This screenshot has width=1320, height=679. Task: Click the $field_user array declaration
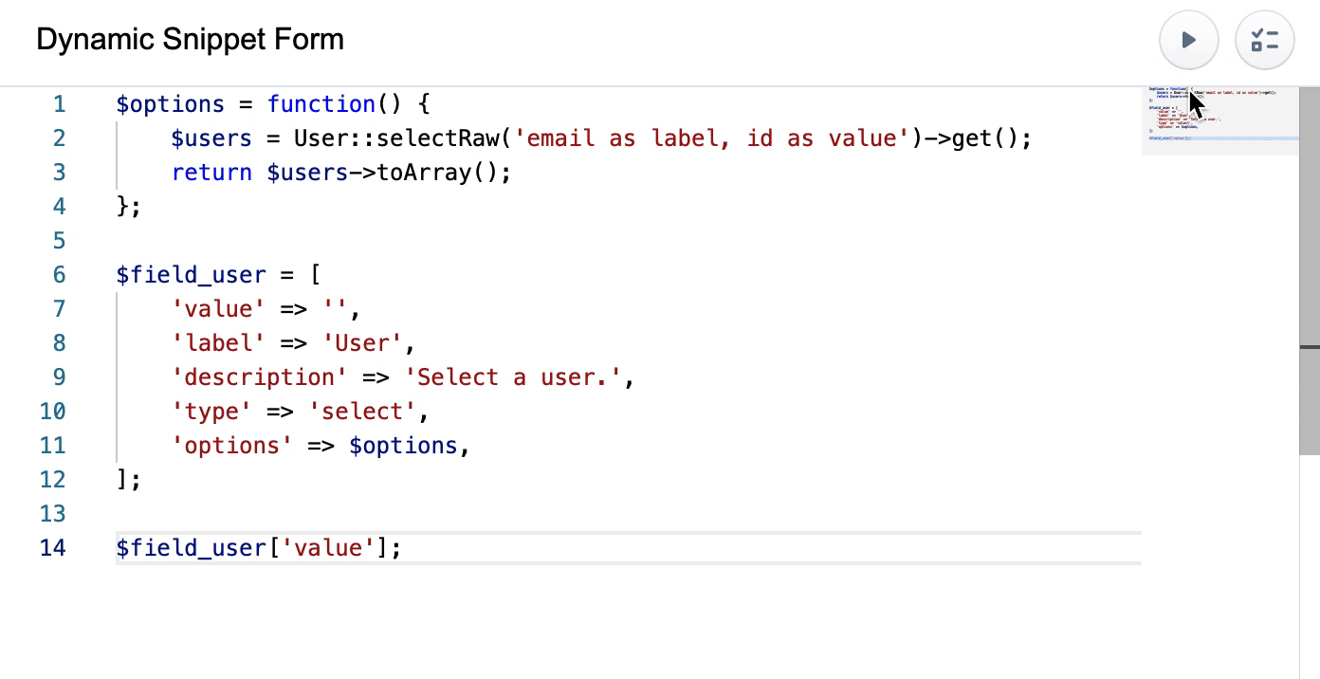pyautogui.click(x=190, y=274)
